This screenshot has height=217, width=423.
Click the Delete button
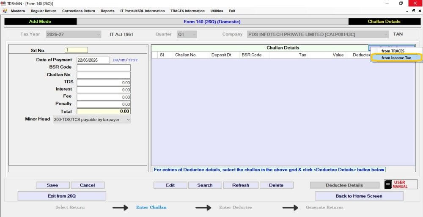[276, 185]
